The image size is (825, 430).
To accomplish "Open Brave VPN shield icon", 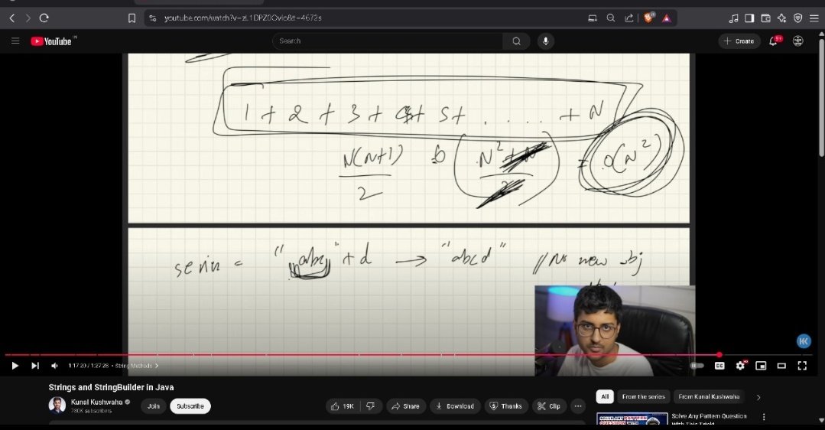I will click(798, 18).
